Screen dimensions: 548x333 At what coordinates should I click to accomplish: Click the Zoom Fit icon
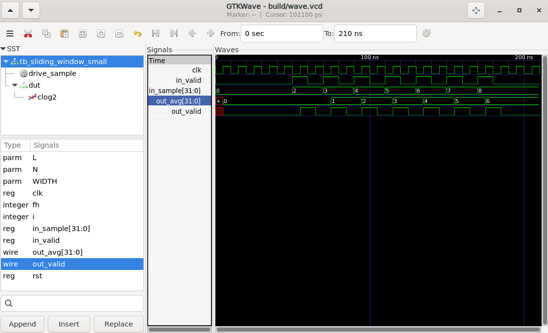(83, 33)
